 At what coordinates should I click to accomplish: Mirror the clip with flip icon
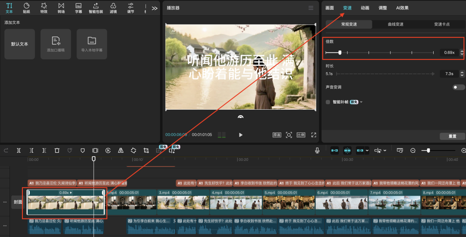(121, 151)
